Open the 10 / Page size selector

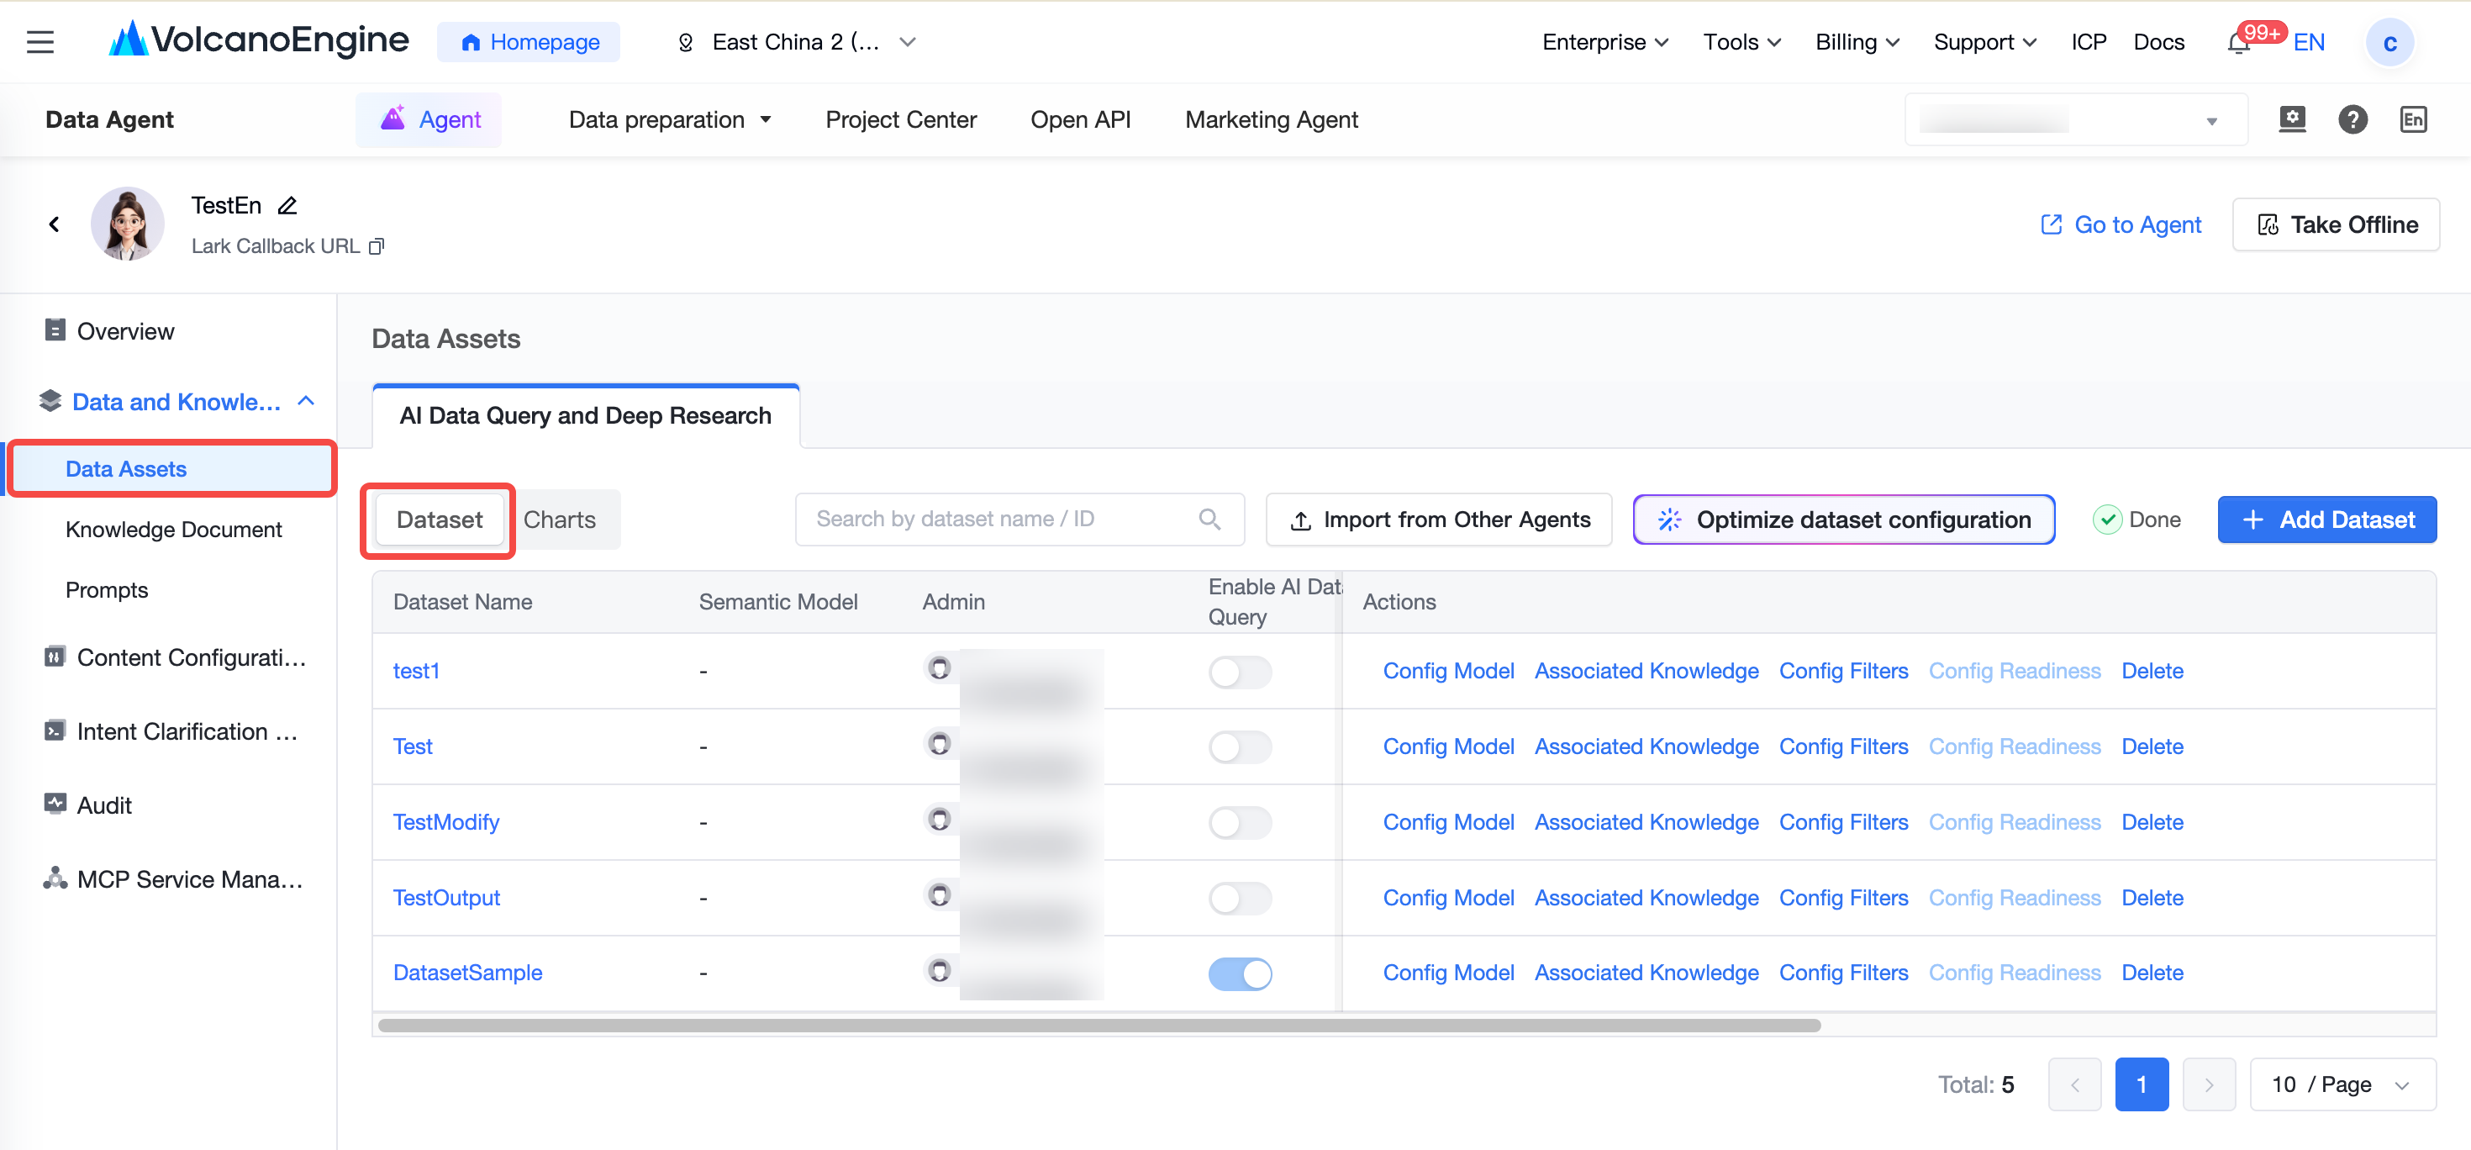click(2342, 1084)
